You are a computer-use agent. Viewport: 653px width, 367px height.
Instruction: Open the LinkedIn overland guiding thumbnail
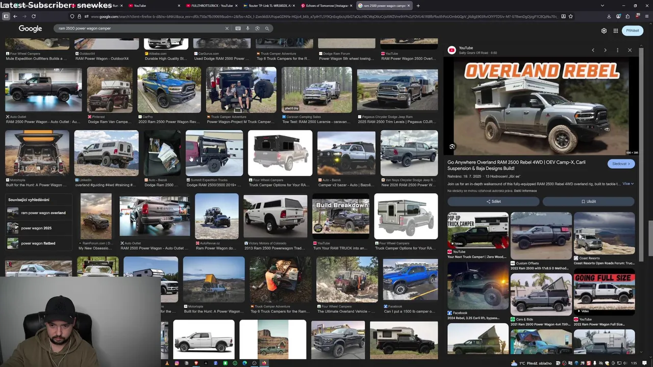(x=106, y=153)
